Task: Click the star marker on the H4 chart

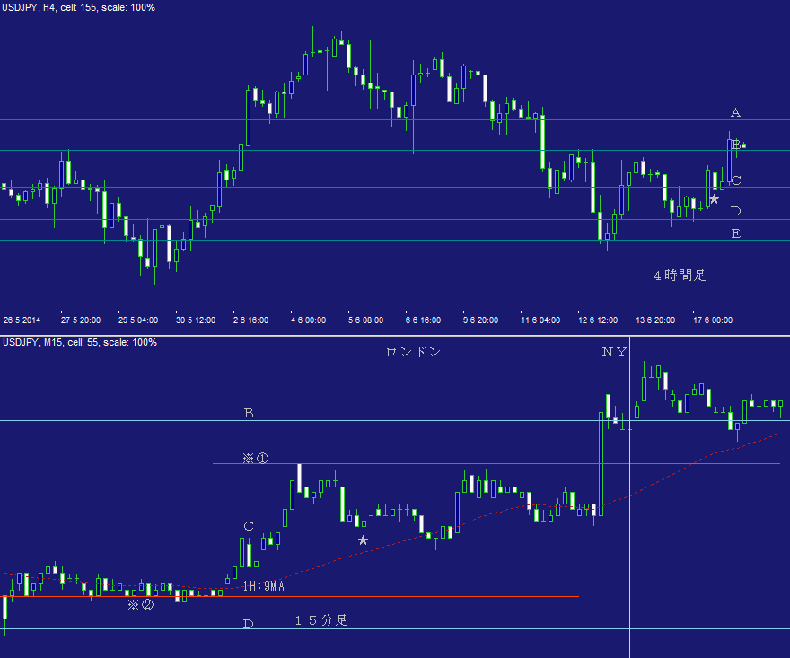Action: pyautogui.click(x=714, y=199)
